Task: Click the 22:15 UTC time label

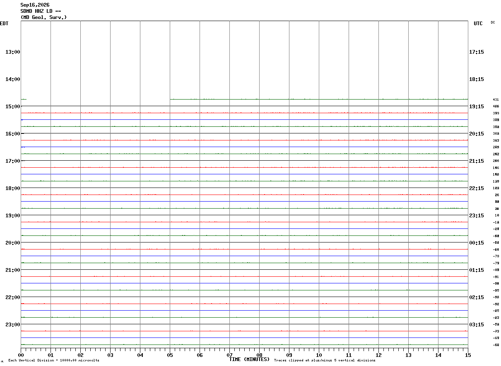Action: click(x=476, y=188)
